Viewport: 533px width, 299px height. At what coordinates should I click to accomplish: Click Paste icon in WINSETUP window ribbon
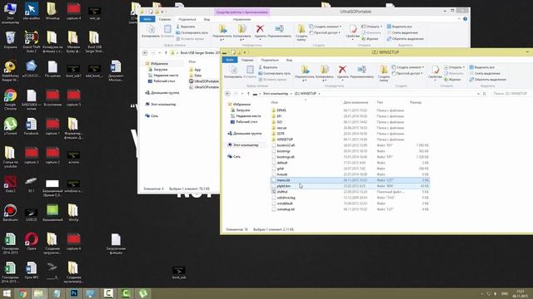click(250, 70)
